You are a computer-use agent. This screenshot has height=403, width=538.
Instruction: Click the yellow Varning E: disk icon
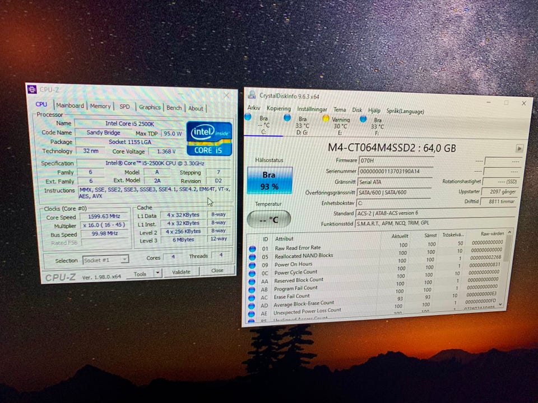click(x=326, y=118)
